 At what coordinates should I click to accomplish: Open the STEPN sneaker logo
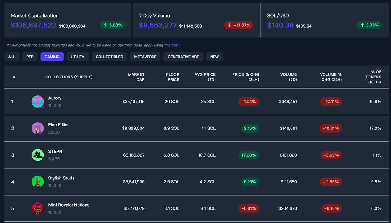click(38, 155)
